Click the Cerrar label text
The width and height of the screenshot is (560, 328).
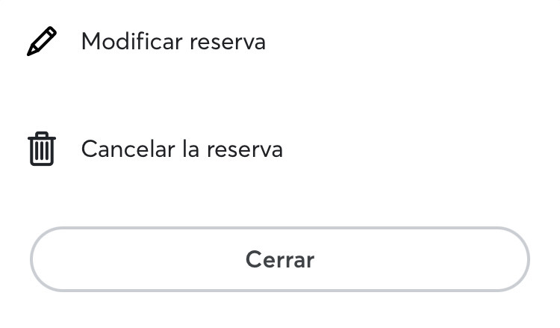pyautogui.click(x=280, y=259)
